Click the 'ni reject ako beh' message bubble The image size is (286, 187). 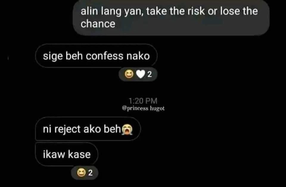[x=88, y=129]
